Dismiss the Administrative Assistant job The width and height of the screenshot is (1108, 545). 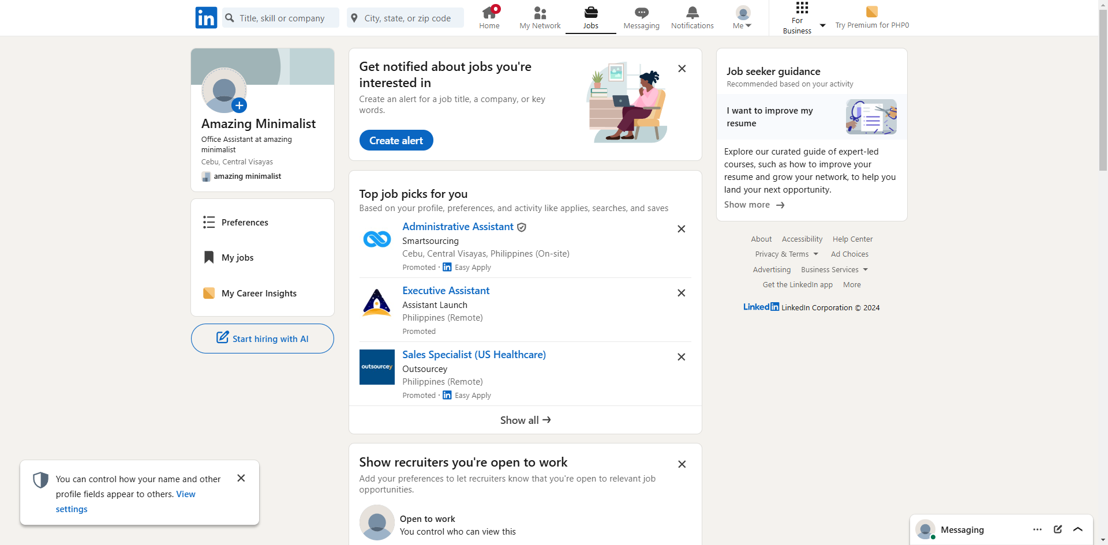682,229
